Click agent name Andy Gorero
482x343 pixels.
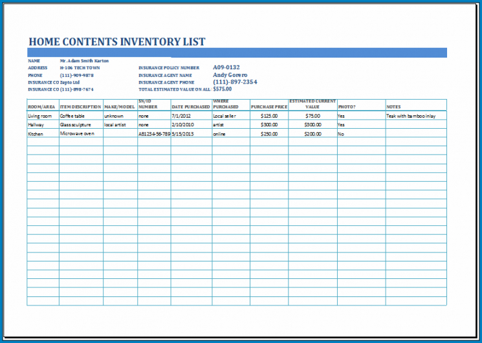tap(230, 75)
